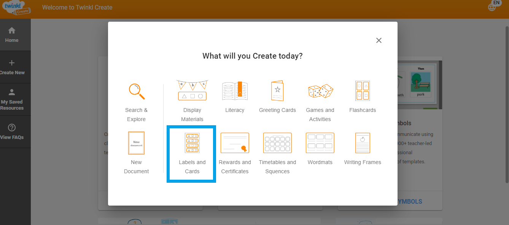
Task: Pick the Greeting Cards icon
Action: [277, 91]
